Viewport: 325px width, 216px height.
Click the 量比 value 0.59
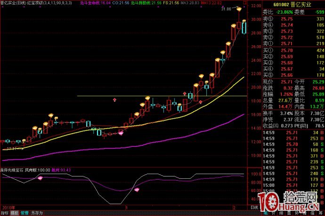[x=320, y=100]
